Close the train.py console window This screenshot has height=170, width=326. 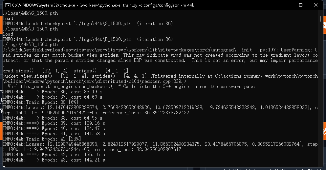point(315,5)
